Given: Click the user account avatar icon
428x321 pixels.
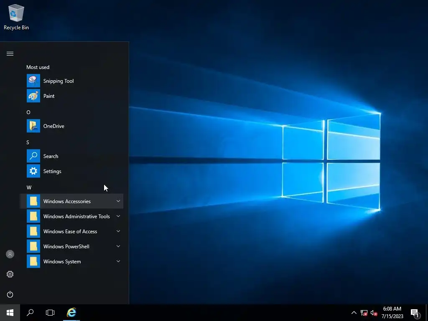Looking at the screenshot, I should [x=10, y=254].
